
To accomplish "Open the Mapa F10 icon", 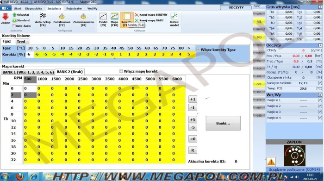I will coord(114,16).
